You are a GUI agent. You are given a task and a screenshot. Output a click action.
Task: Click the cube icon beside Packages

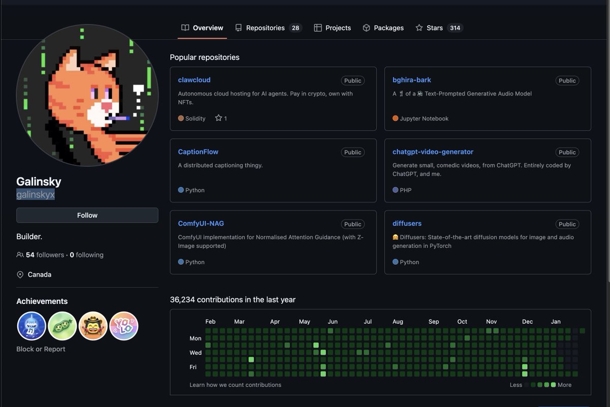click(x=367, y=28)
